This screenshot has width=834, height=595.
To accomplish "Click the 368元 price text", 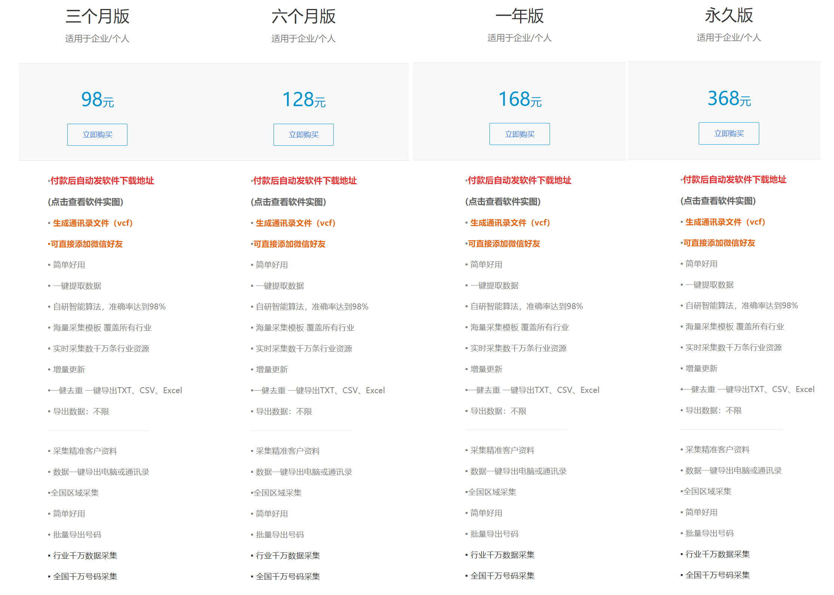I will coord(729,99).
